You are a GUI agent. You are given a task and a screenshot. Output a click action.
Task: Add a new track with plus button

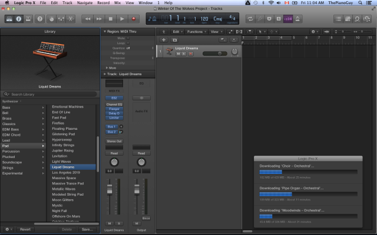click(164, 40)
